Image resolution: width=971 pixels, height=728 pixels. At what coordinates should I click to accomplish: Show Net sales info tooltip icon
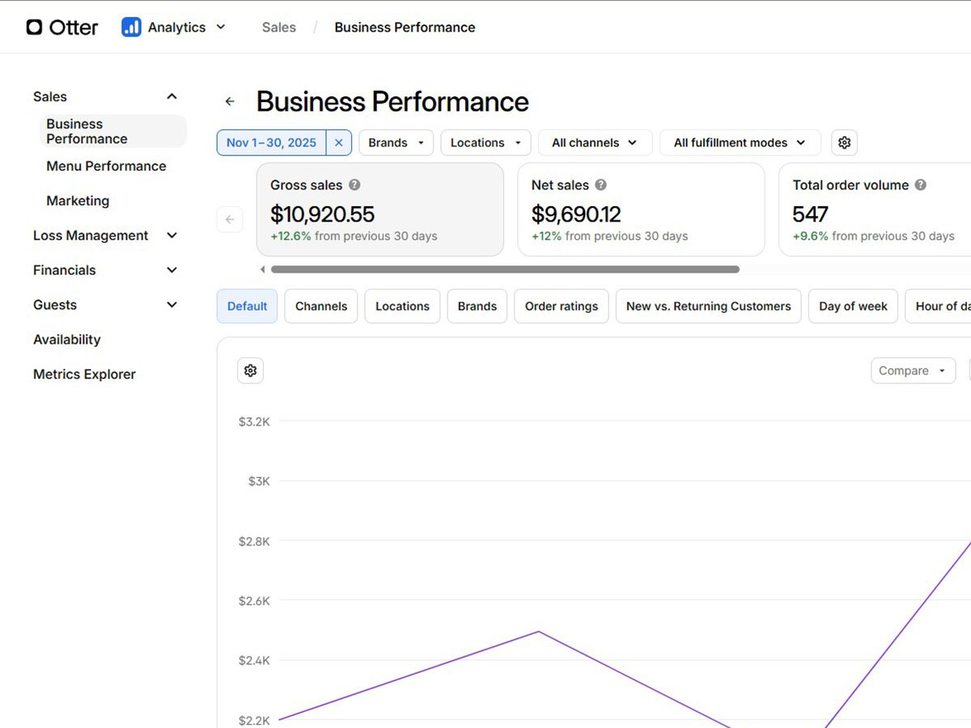click(x=600, y=185)
